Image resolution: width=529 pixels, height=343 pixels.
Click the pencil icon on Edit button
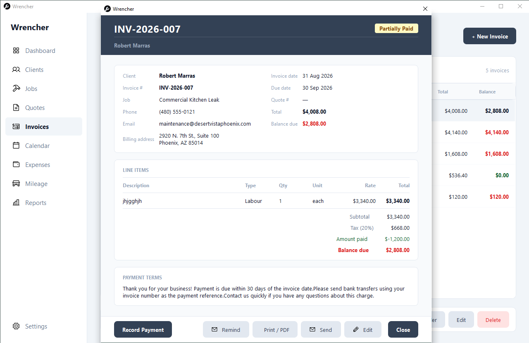click(356, 330)
